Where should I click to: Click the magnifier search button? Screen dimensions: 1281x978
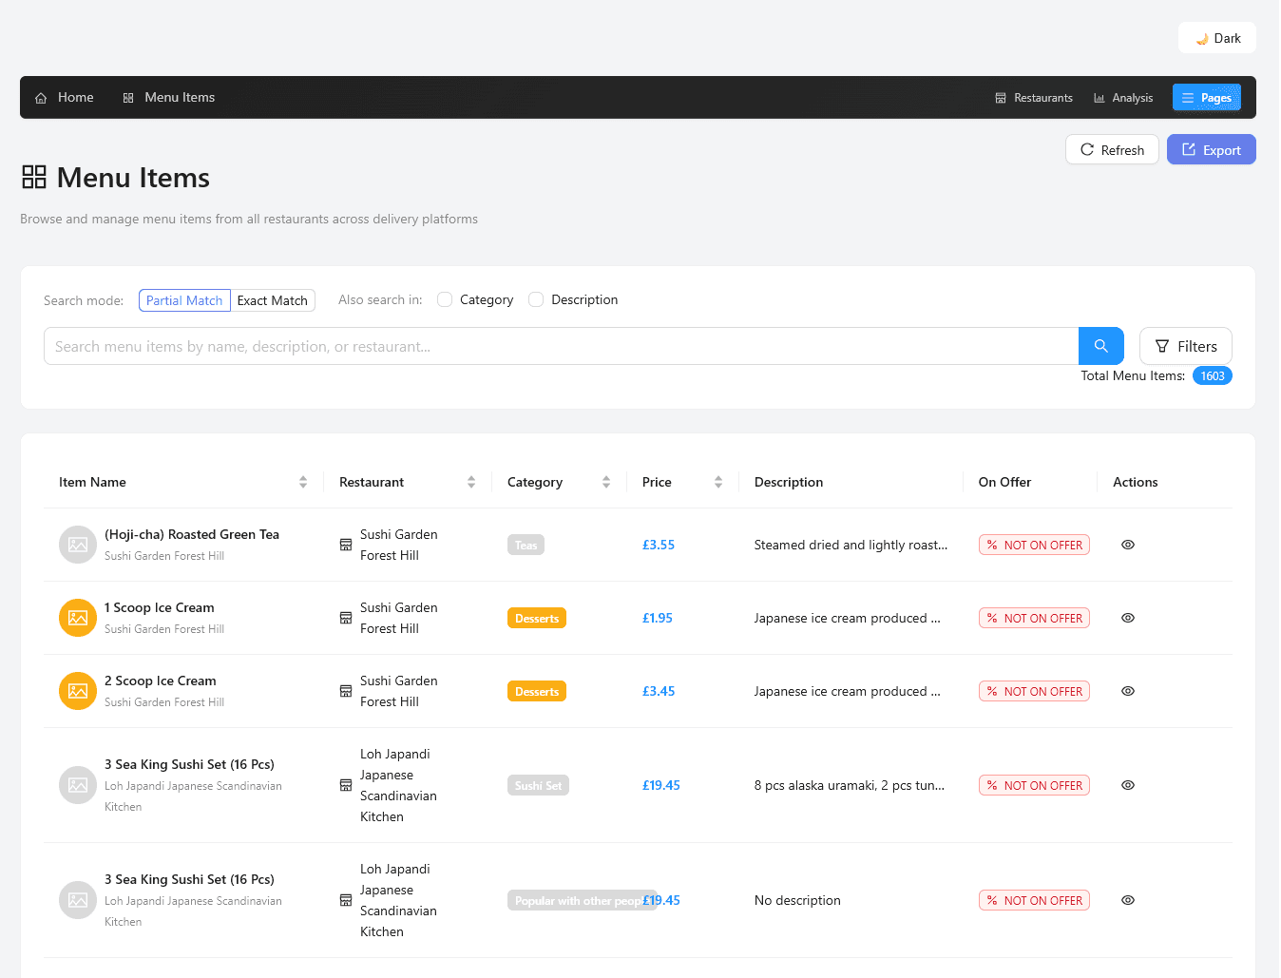pos(1100,346)
